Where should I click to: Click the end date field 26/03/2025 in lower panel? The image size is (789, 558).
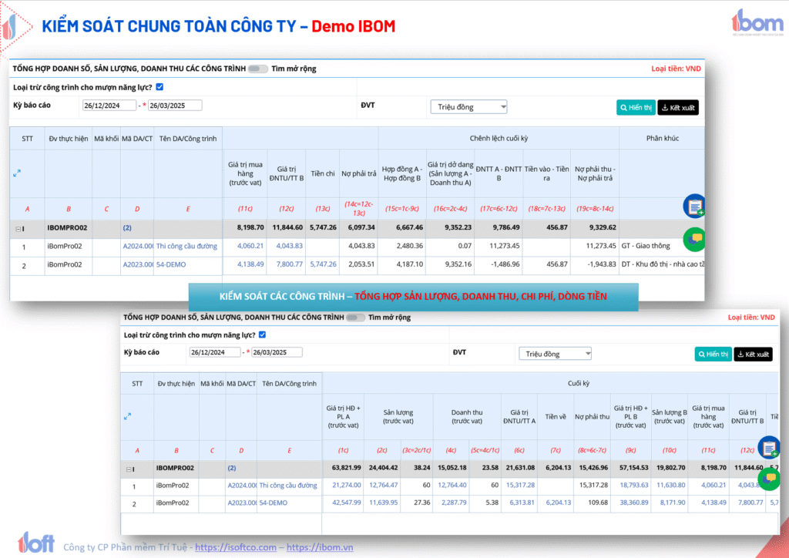tap(276, 352)
